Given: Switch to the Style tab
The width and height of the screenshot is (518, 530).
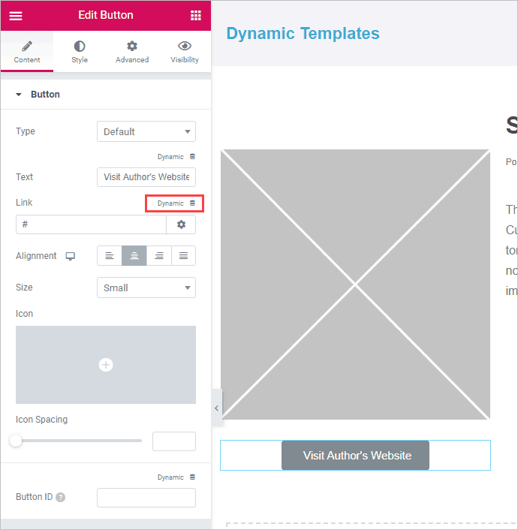Looking at the screenshot, I should [x=80, y=52].
